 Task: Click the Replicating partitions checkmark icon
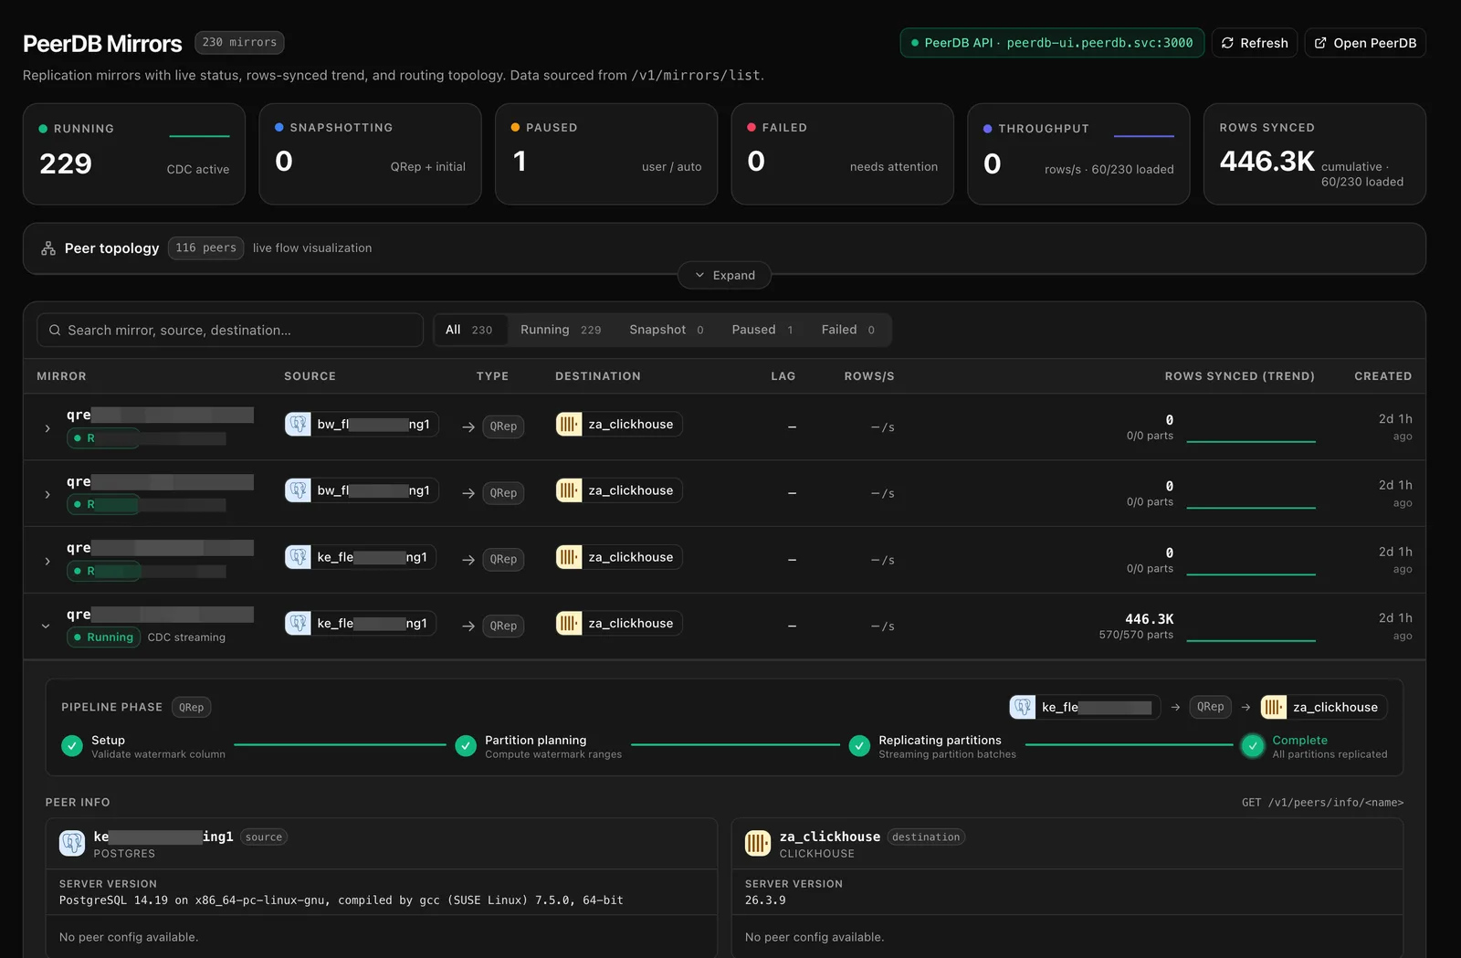859,746
